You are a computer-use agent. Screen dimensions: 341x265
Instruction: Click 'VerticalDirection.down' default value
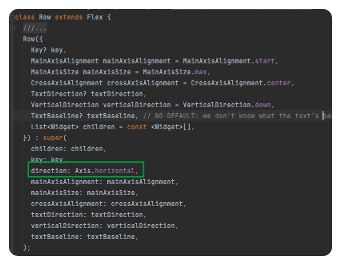coord(227,105)
